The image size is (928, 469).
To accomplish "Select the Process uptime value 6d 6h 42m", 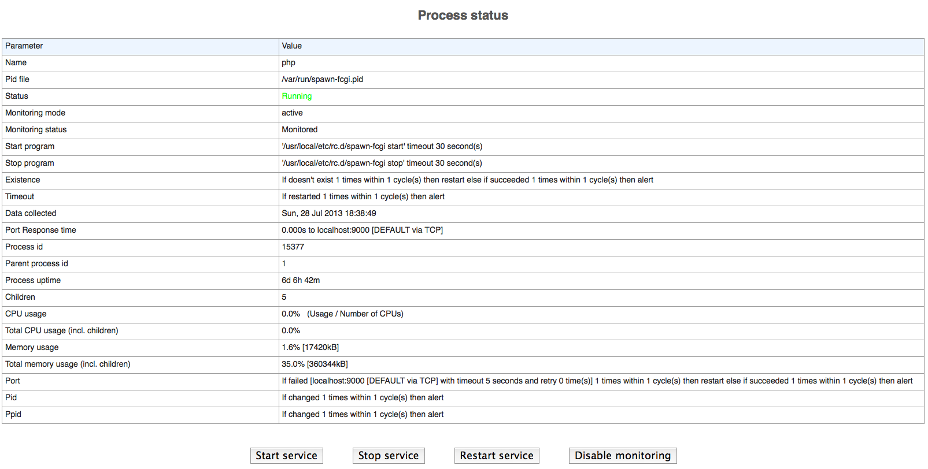I will [x=301, y=281].
